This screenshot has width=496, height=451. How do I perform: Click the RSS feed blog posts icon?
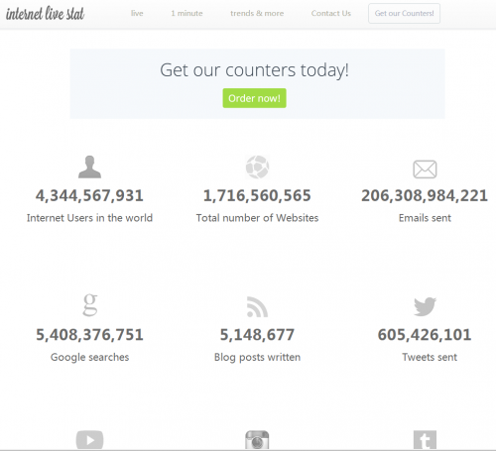point(257,307)
